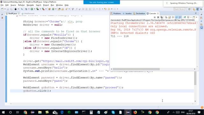
Task: Open the Run button dropdown arrow
Action: coord(34,9)
